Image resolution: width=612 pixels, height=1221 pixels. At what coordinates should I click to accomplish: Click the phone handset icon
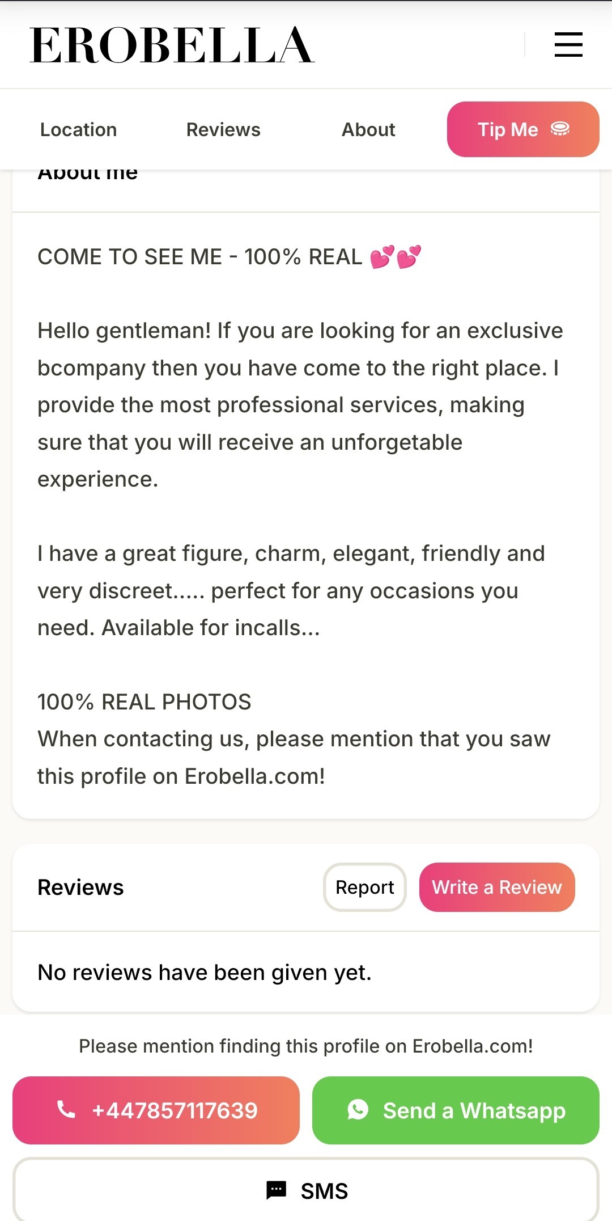coord(66,1109)
